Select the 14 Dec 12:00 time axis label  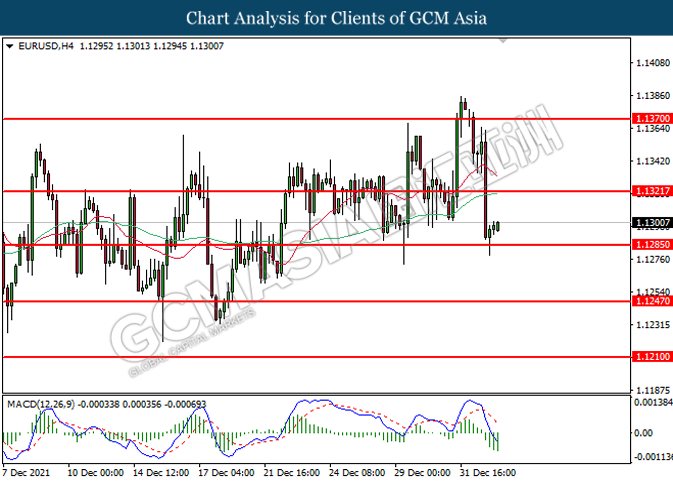pyautogui.click(x=161, y=473)
